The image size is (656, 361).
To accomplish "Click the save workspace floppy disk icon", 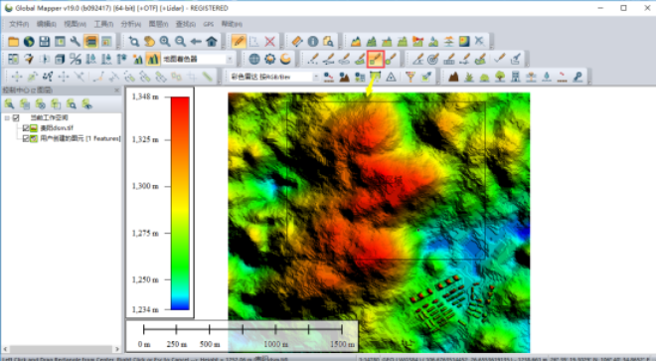I will click(45, 42).
